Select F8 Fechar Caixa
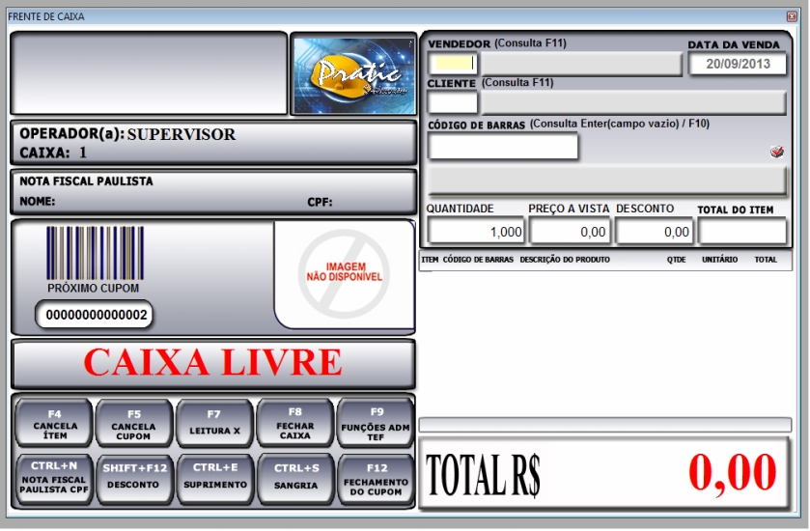This screenshot has width=810, height=531. (x=295, y=424)
